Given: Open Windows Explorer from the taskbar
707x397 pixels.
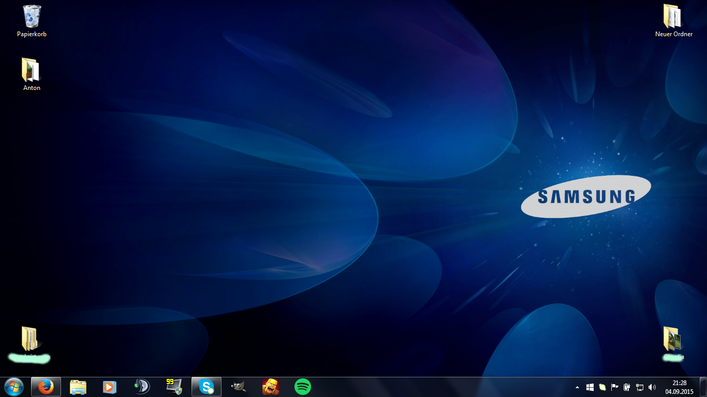Looking at the screenshot, I should click(x=78, y=387).
